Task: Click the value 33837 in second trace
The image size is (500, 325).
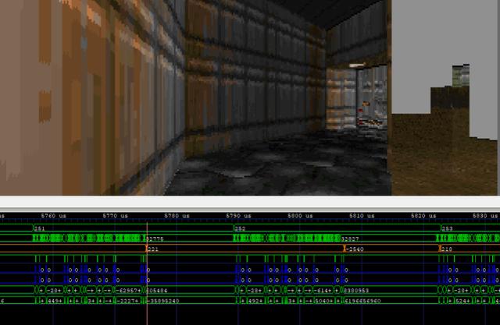Action: [350, 238]
